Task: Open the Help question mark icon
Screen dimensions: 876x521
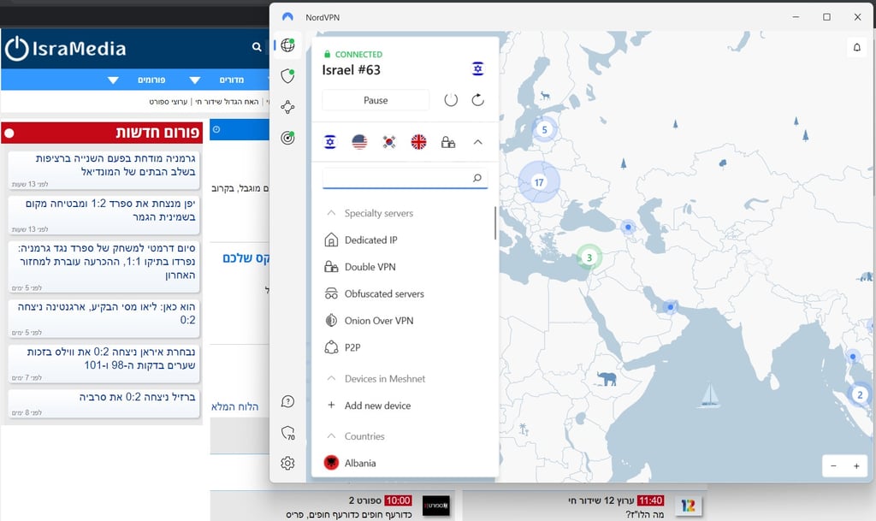Action: 287,401
